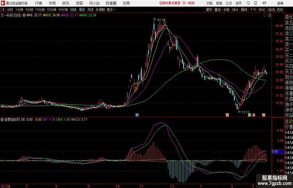Toggle the side panel icon at chart top right

pyautogui.click(x=269, y=15)
